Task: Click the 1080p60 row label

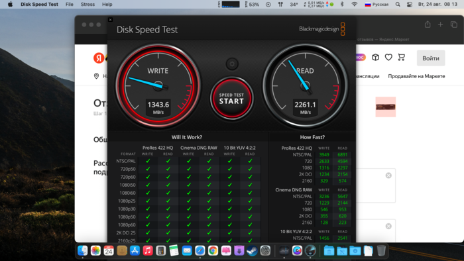Action: point(127,225)
